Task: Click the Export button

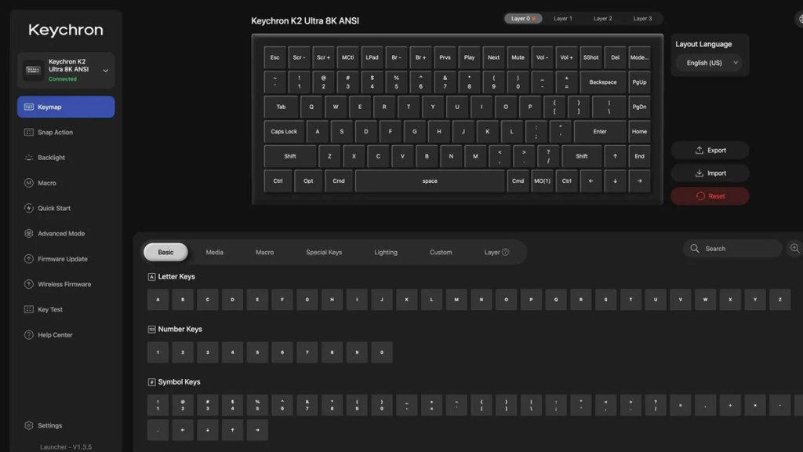Action: click(x=710, y=150)
